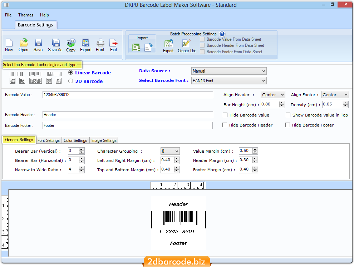
Task: Click the Bar Height spinner arrows
Action: pos(281,104)
